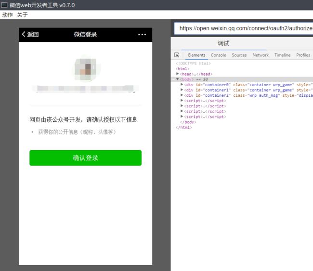Click the 微信登录 page title
Viewport: 313px width, 271px height.
[85, 34]
